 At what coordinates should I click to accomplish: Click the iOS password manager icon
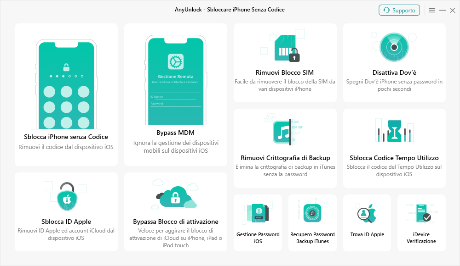coord(258,213)
